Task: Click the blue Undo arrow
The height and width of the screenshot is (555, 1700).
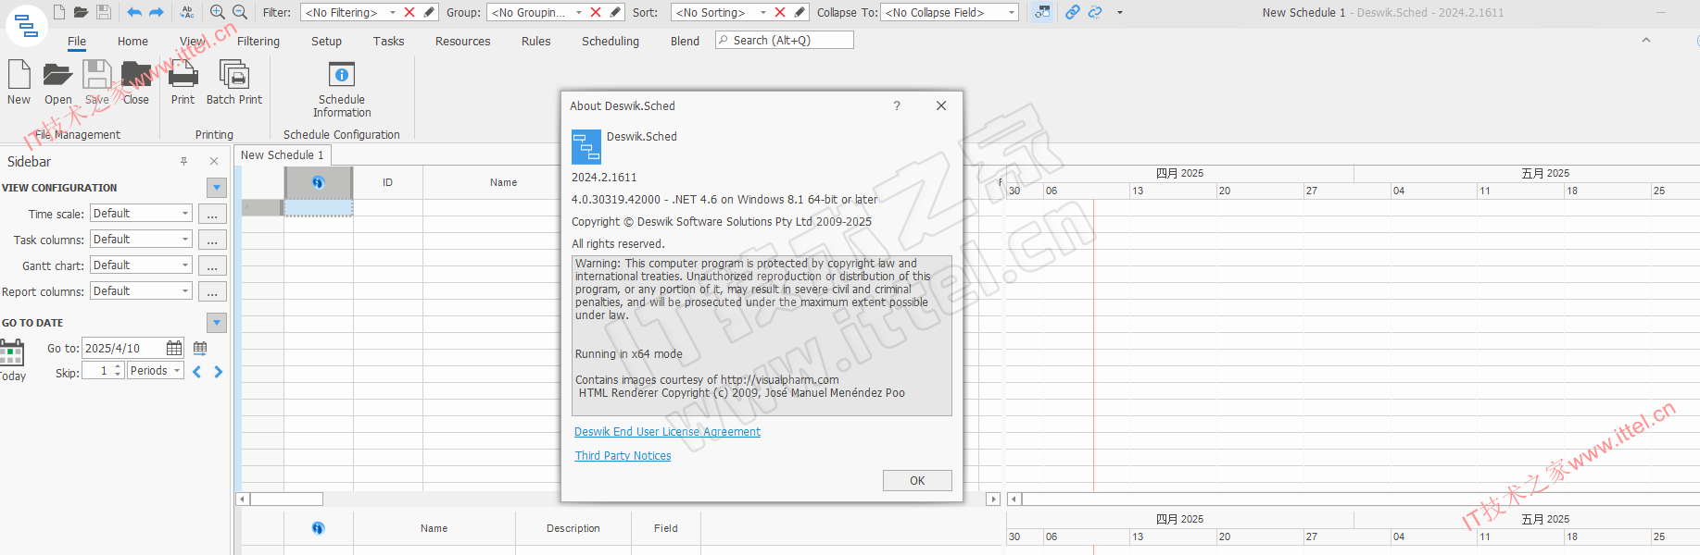Action: coord(134,12)
